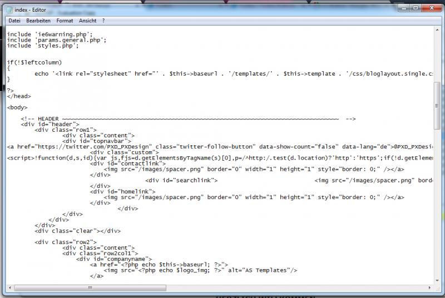
Task: Open the ? help menu
Action: pos(103,21)
